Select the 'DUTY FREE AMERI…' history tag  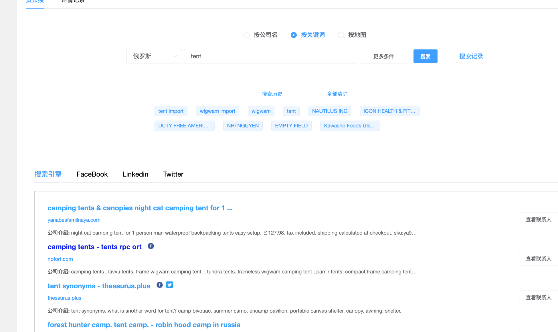click(184, 126)
